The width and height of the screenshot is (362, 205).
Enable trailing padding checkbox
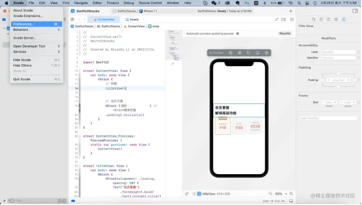tap(355, 80)
